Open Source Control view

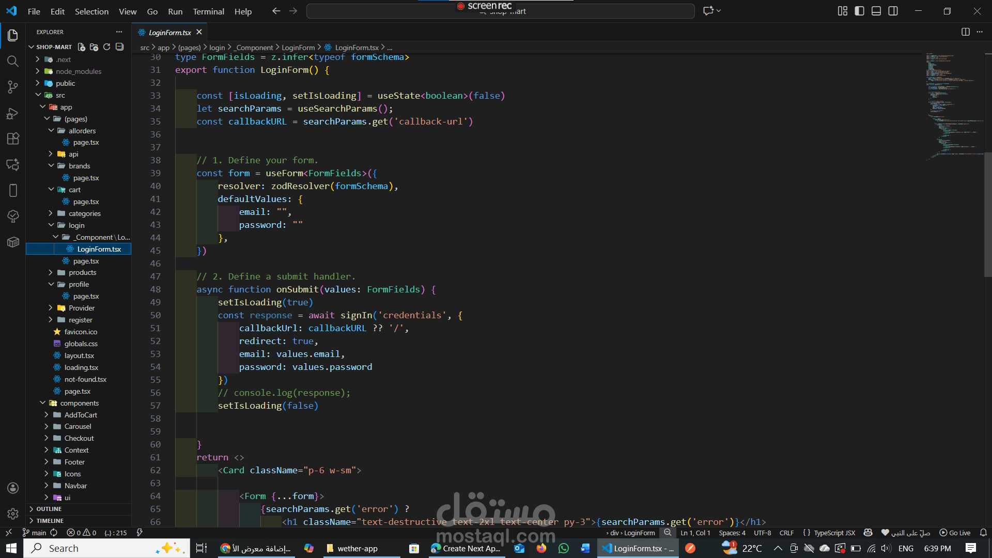pyautogui.click(x=13, y=87)
